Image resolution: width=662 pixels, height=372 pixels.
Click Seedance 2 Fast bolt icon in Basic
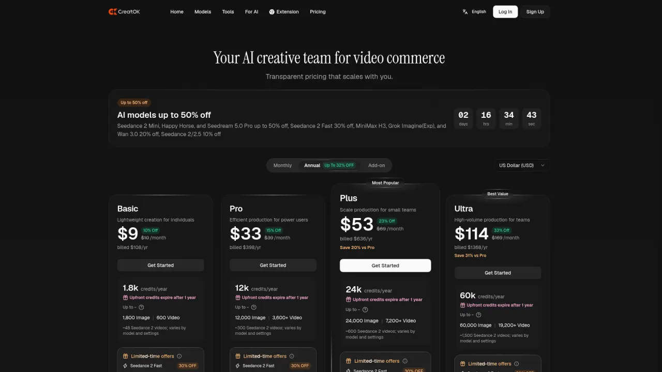125,366
